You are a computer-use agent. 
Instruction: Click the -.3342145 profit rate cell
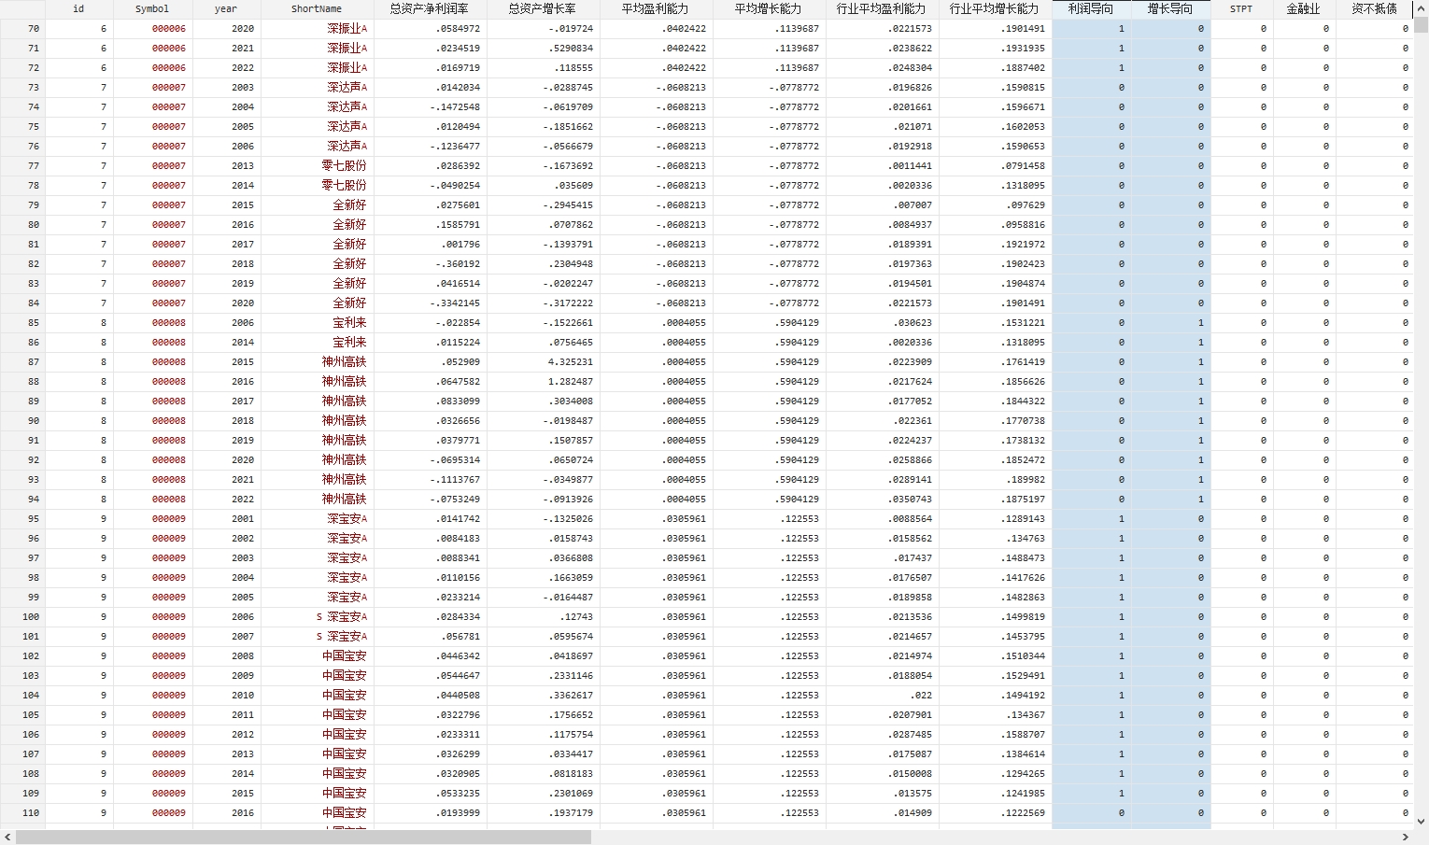coord(430,303)
